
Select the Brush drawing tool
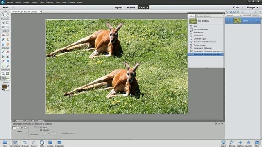(3, 52)
